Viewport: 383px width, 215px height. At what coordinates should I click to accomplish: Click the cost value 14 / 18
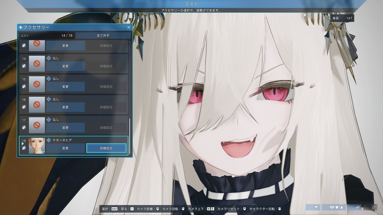click(x=67, y=36)
